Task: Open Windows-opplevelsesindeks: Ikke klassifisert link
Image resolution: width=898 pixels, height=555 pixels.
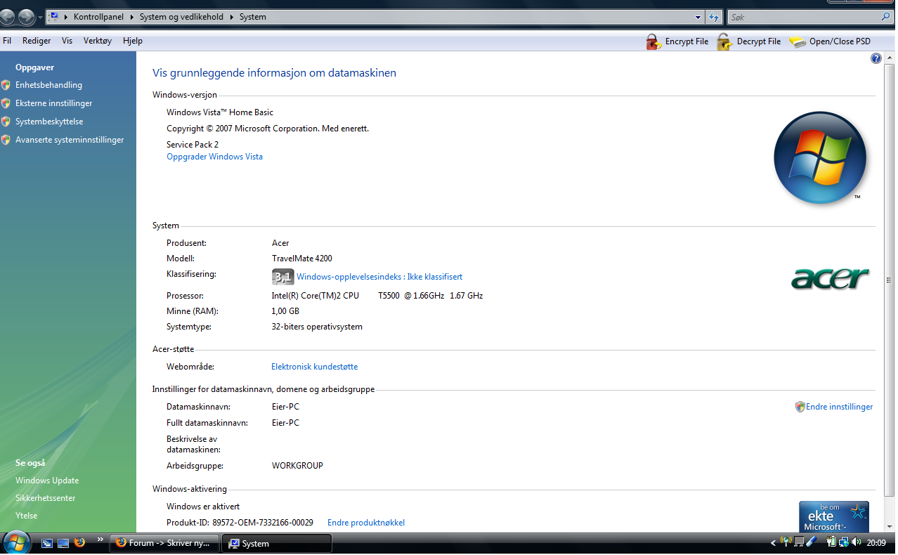Action: tap(379, 277)
